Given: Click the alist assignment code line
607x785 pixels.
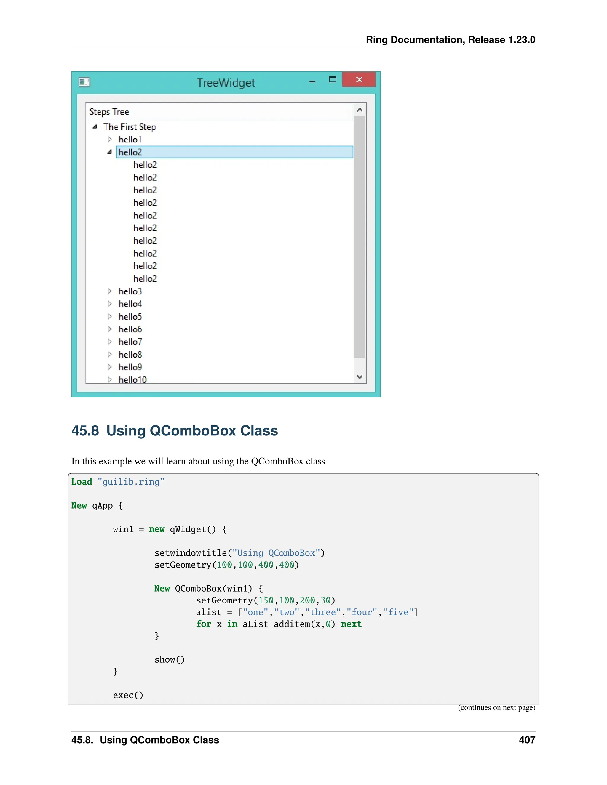Looking at the screenshot, I should [307, 612].
